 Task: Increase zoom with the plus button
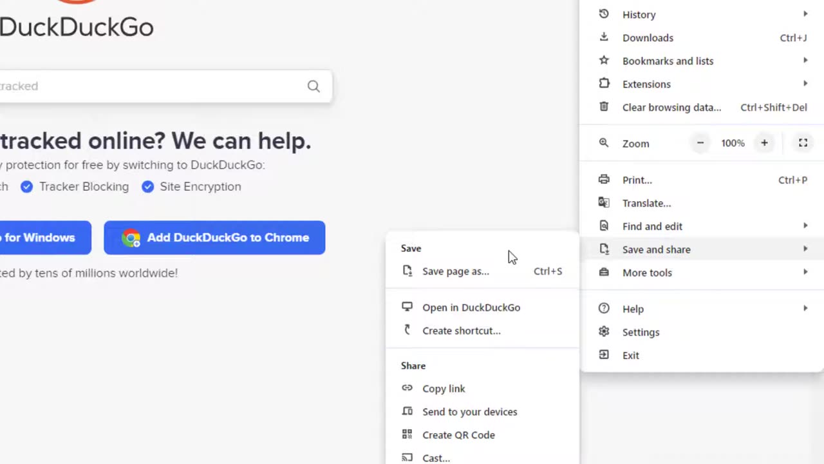point(764,143)
